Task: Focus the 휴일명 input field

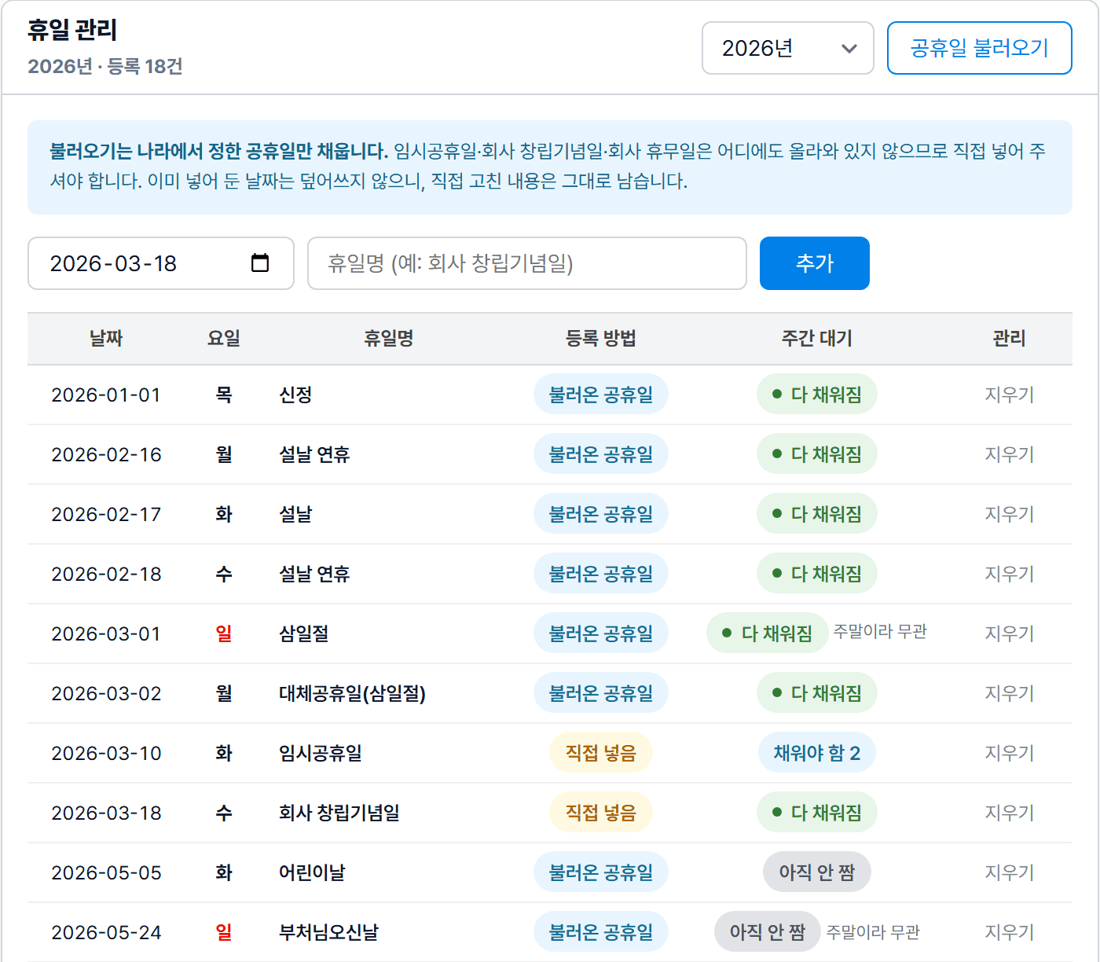Action: (x=526, y=263)
